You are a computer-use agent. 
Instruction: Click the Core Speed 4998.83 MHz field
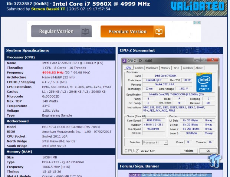[x=154, y=120]
